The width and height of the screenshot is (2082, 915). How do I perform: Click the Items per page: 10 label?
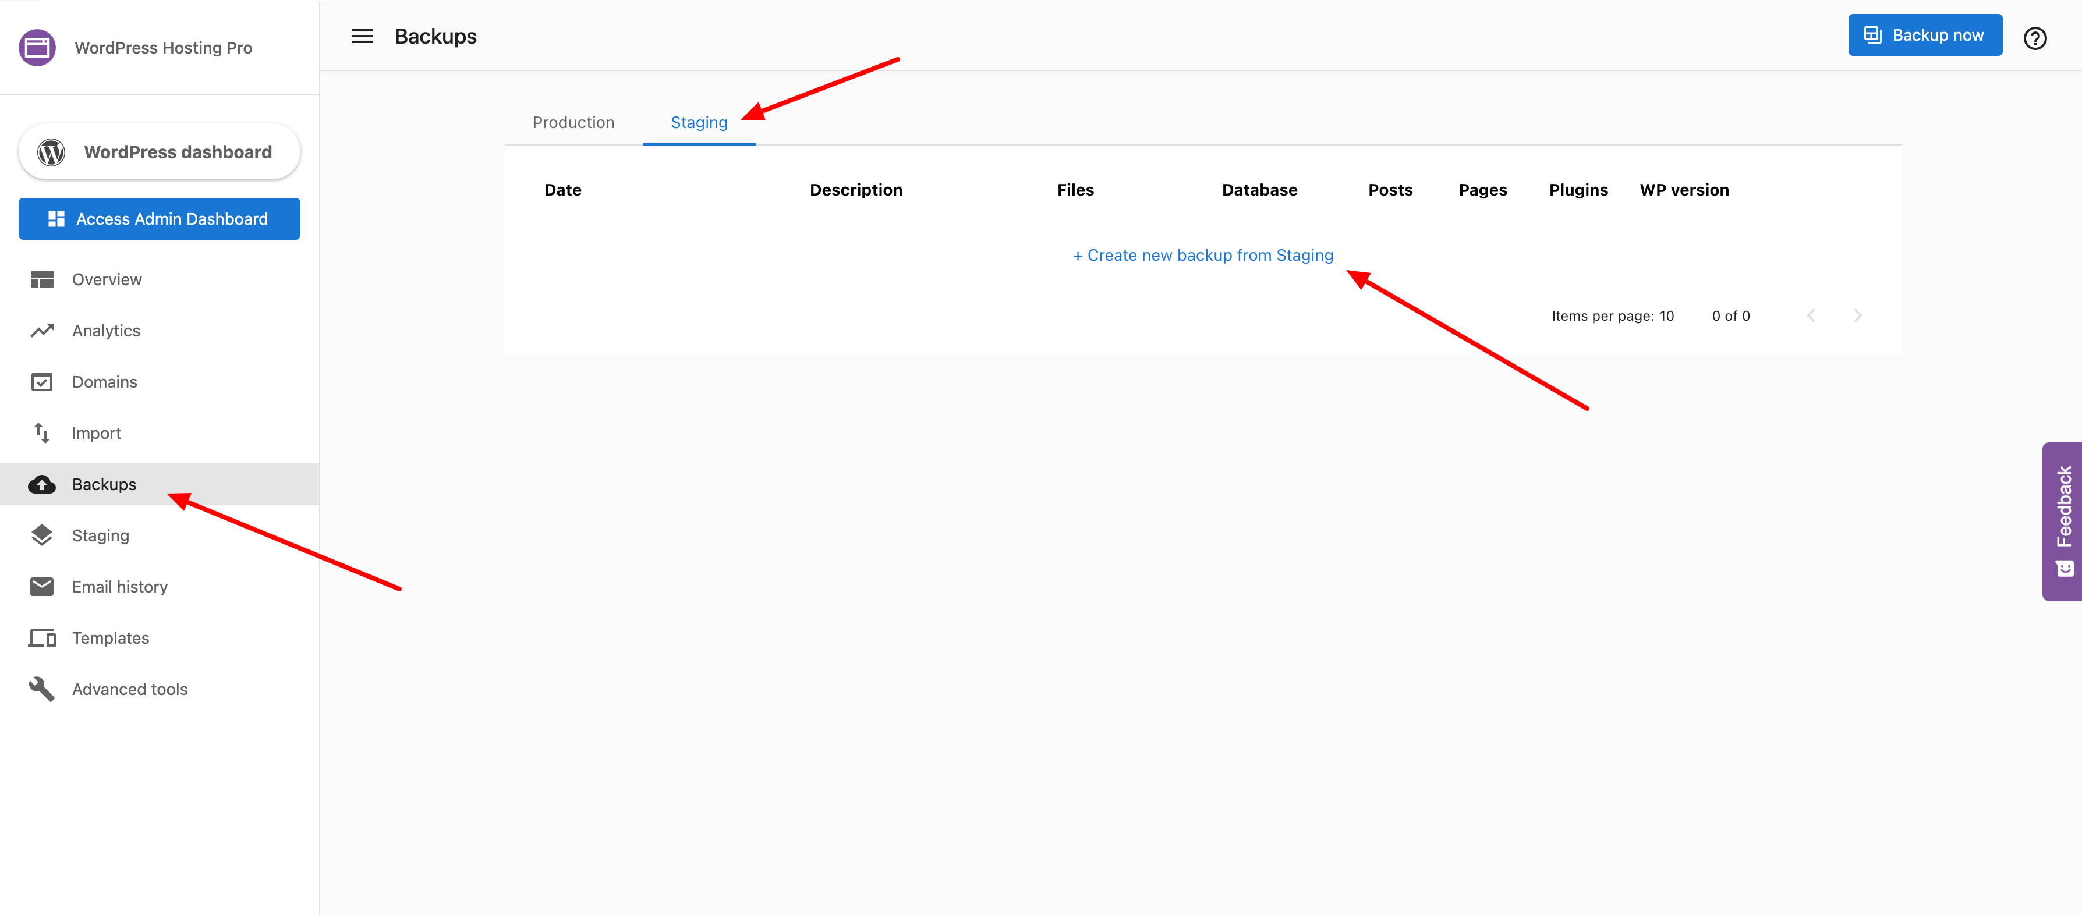[1612, 316]
